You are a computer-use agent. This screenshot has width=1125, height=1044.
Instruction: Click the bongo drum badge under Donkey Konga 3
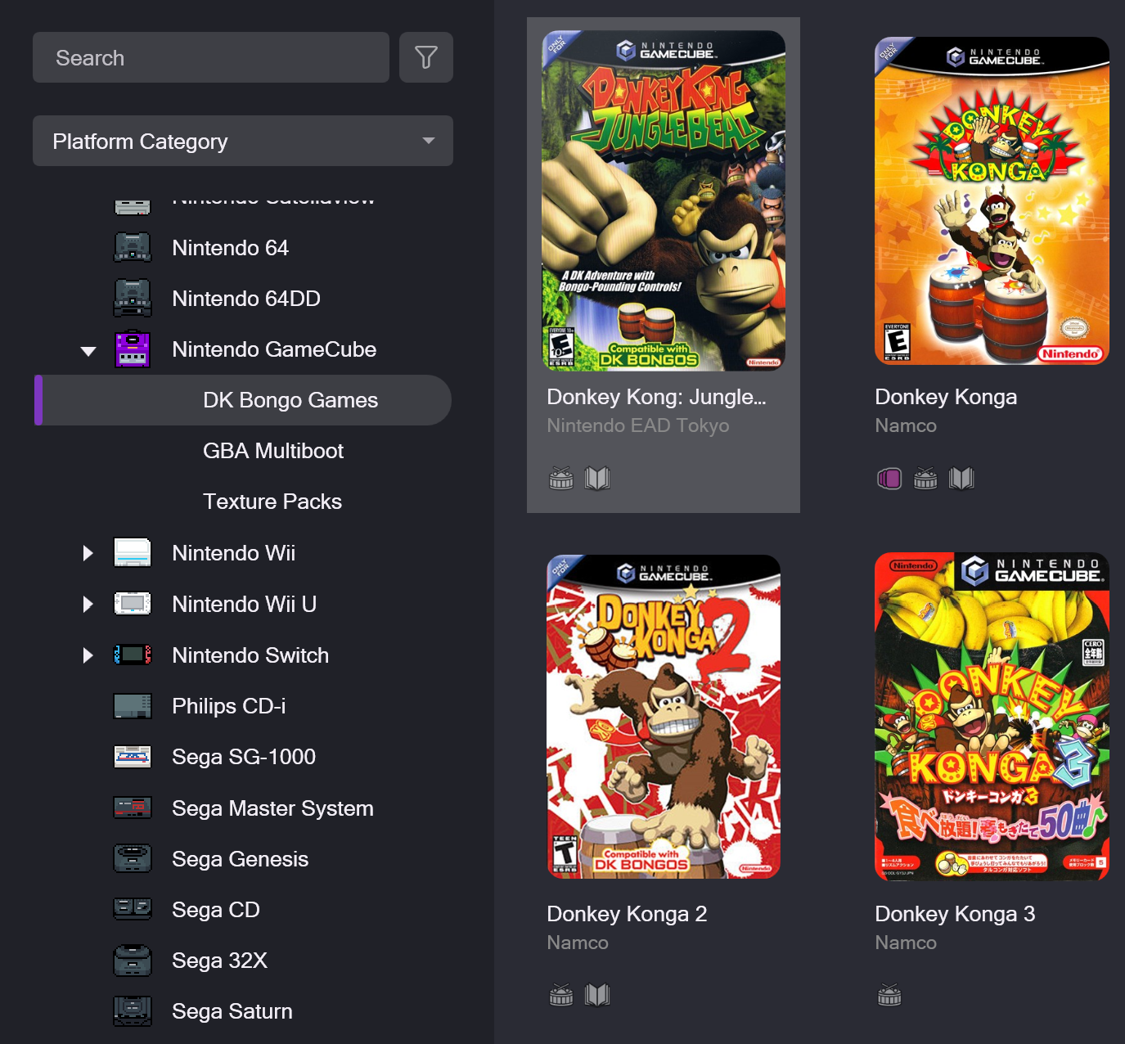(x=889, y=995)
